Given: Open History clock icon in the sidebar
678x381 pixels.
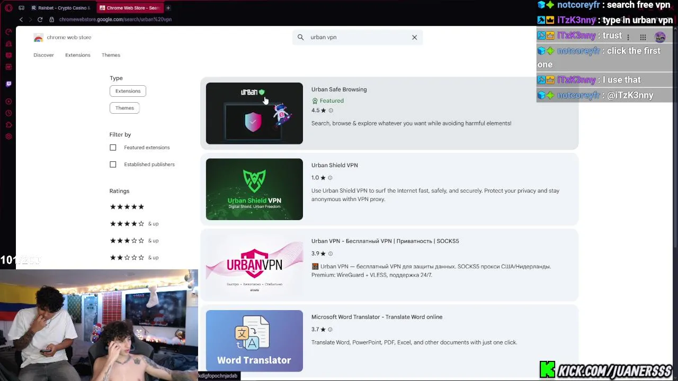Looking at the screenshot, I should pyautogui.click(x=8, y=113).
